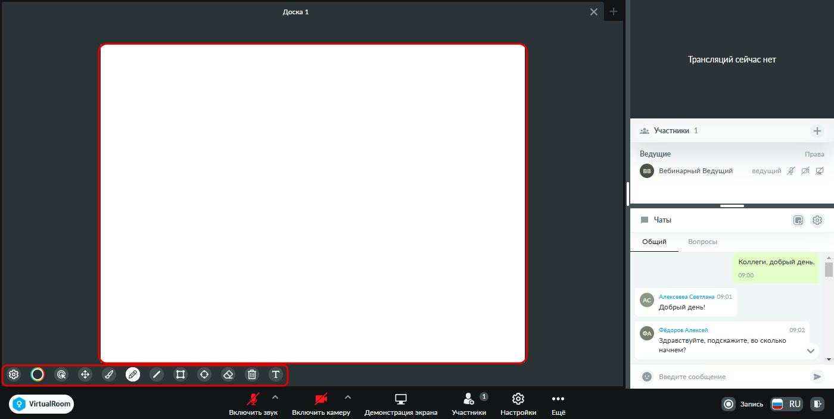Click sender name Фёдоров Алексей

tap(683, 330)
